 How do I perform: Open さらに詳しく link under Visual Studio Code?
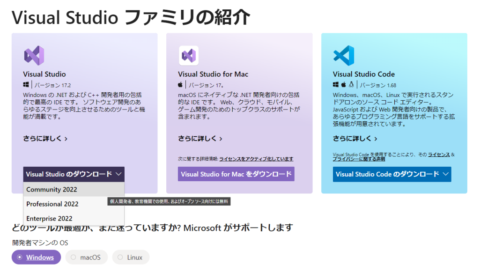pos(355,139)
